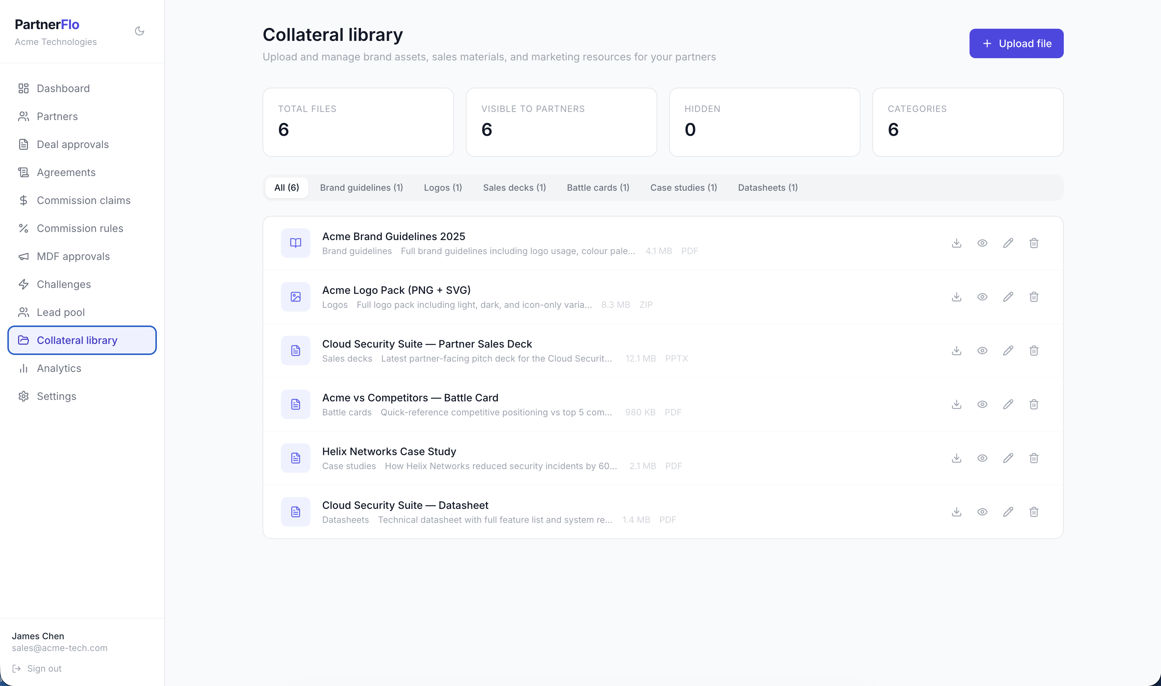Viewport: 1161px width, 686px height.
Task: Open Settings in sidebar
Action: (82, 396)
